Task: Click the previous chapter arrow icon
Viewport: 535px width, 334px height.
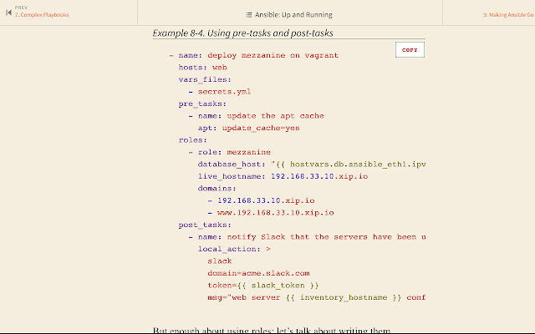Action: 8,13
